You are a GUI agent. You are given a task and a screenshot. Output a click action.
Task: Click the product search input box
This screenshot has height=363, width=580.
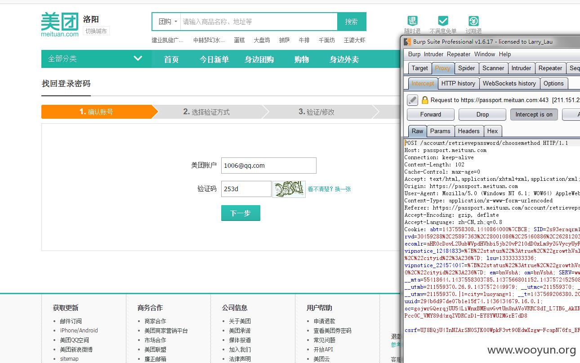coord(259,22)
